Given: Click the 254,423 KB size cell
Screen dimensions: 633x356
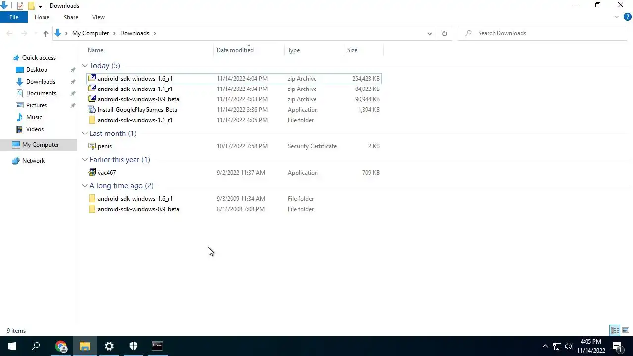Looking at the screenshot, I should (365, 79).
